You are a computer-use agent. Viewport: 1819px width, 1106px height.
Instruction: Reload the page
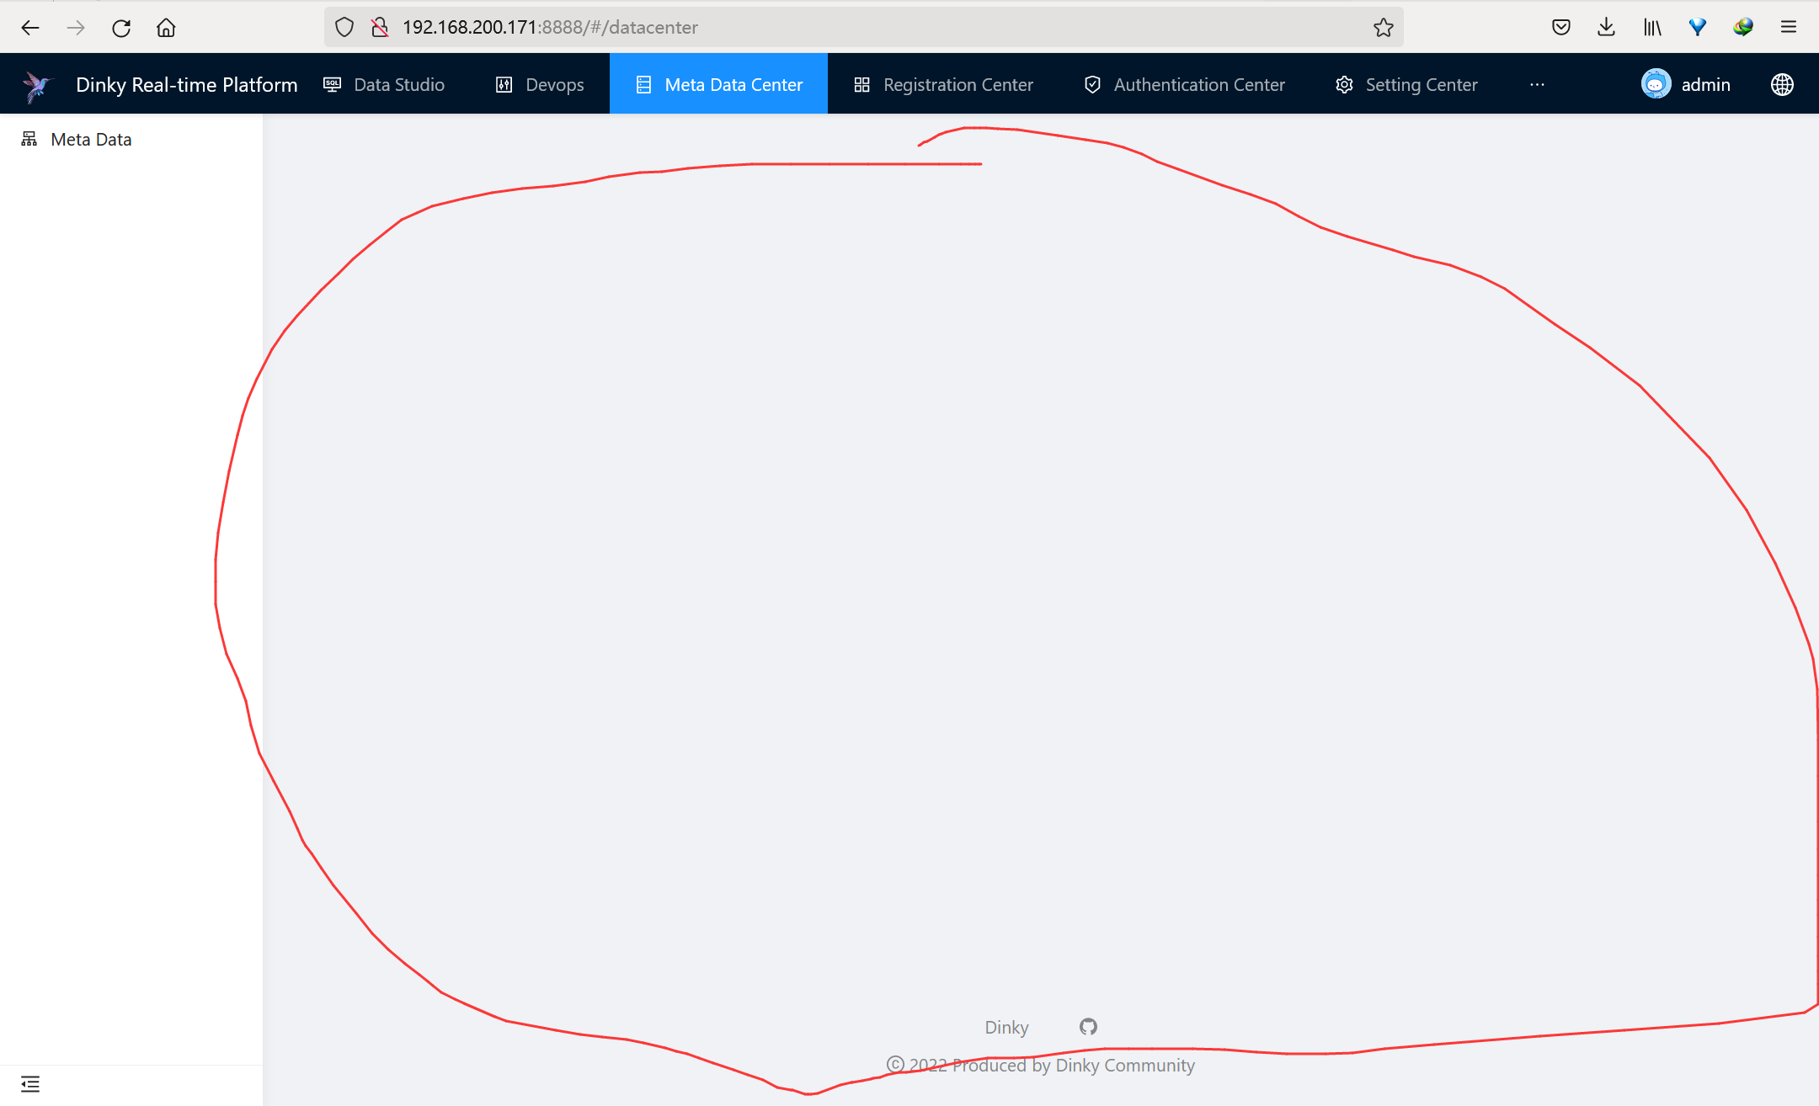pos(121,27)
